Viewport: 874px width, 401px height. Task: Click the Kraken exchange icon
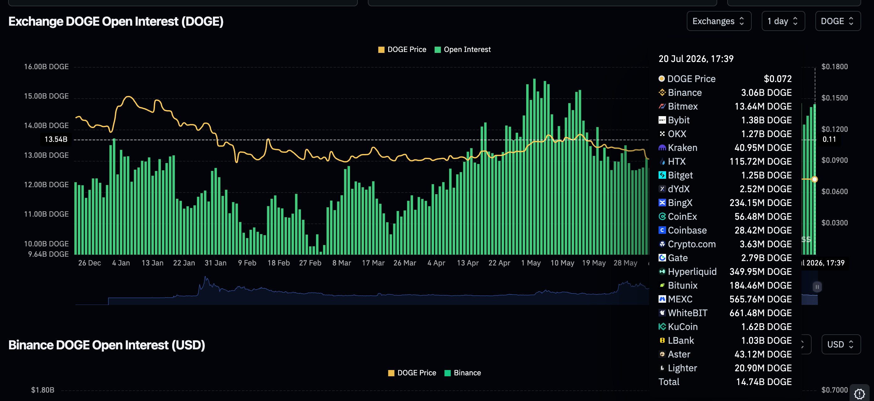pos(662,148)
